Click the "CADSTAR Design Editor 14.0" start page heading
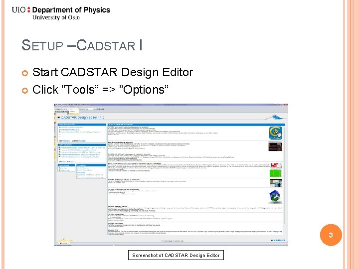 coord(82,118)
